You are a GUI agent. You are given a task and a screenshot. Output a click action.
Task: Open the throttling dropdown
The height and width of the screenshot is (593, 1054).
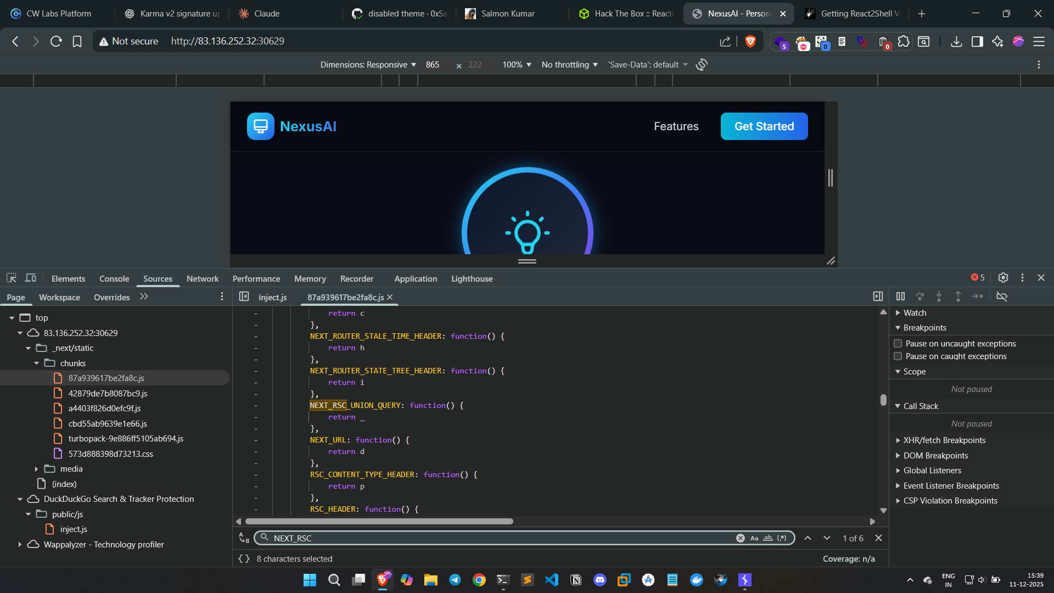[569, 65]
